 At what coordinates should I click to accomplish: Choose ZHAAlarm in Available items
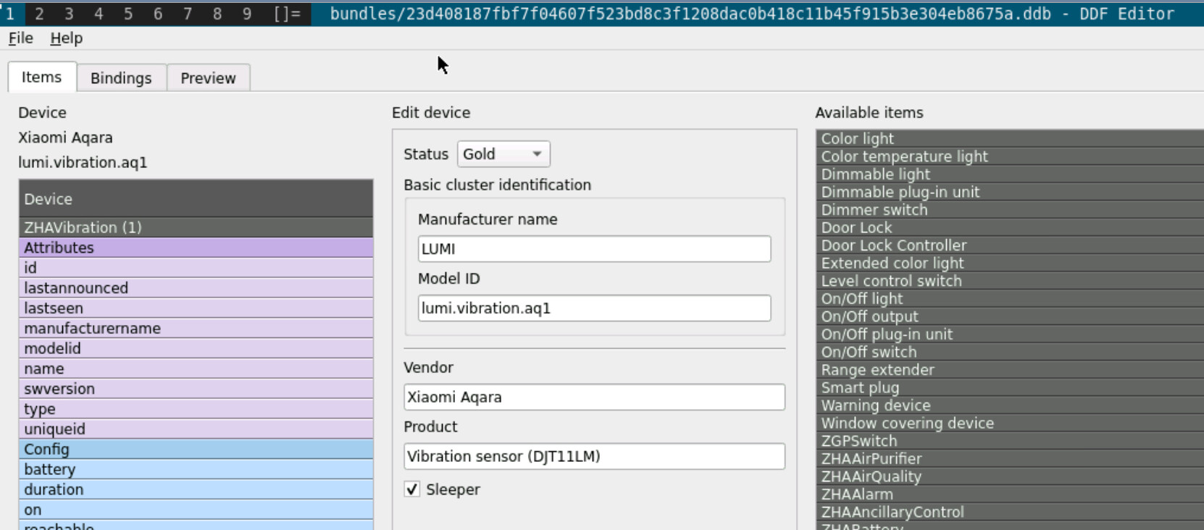tap(1010, 495)
